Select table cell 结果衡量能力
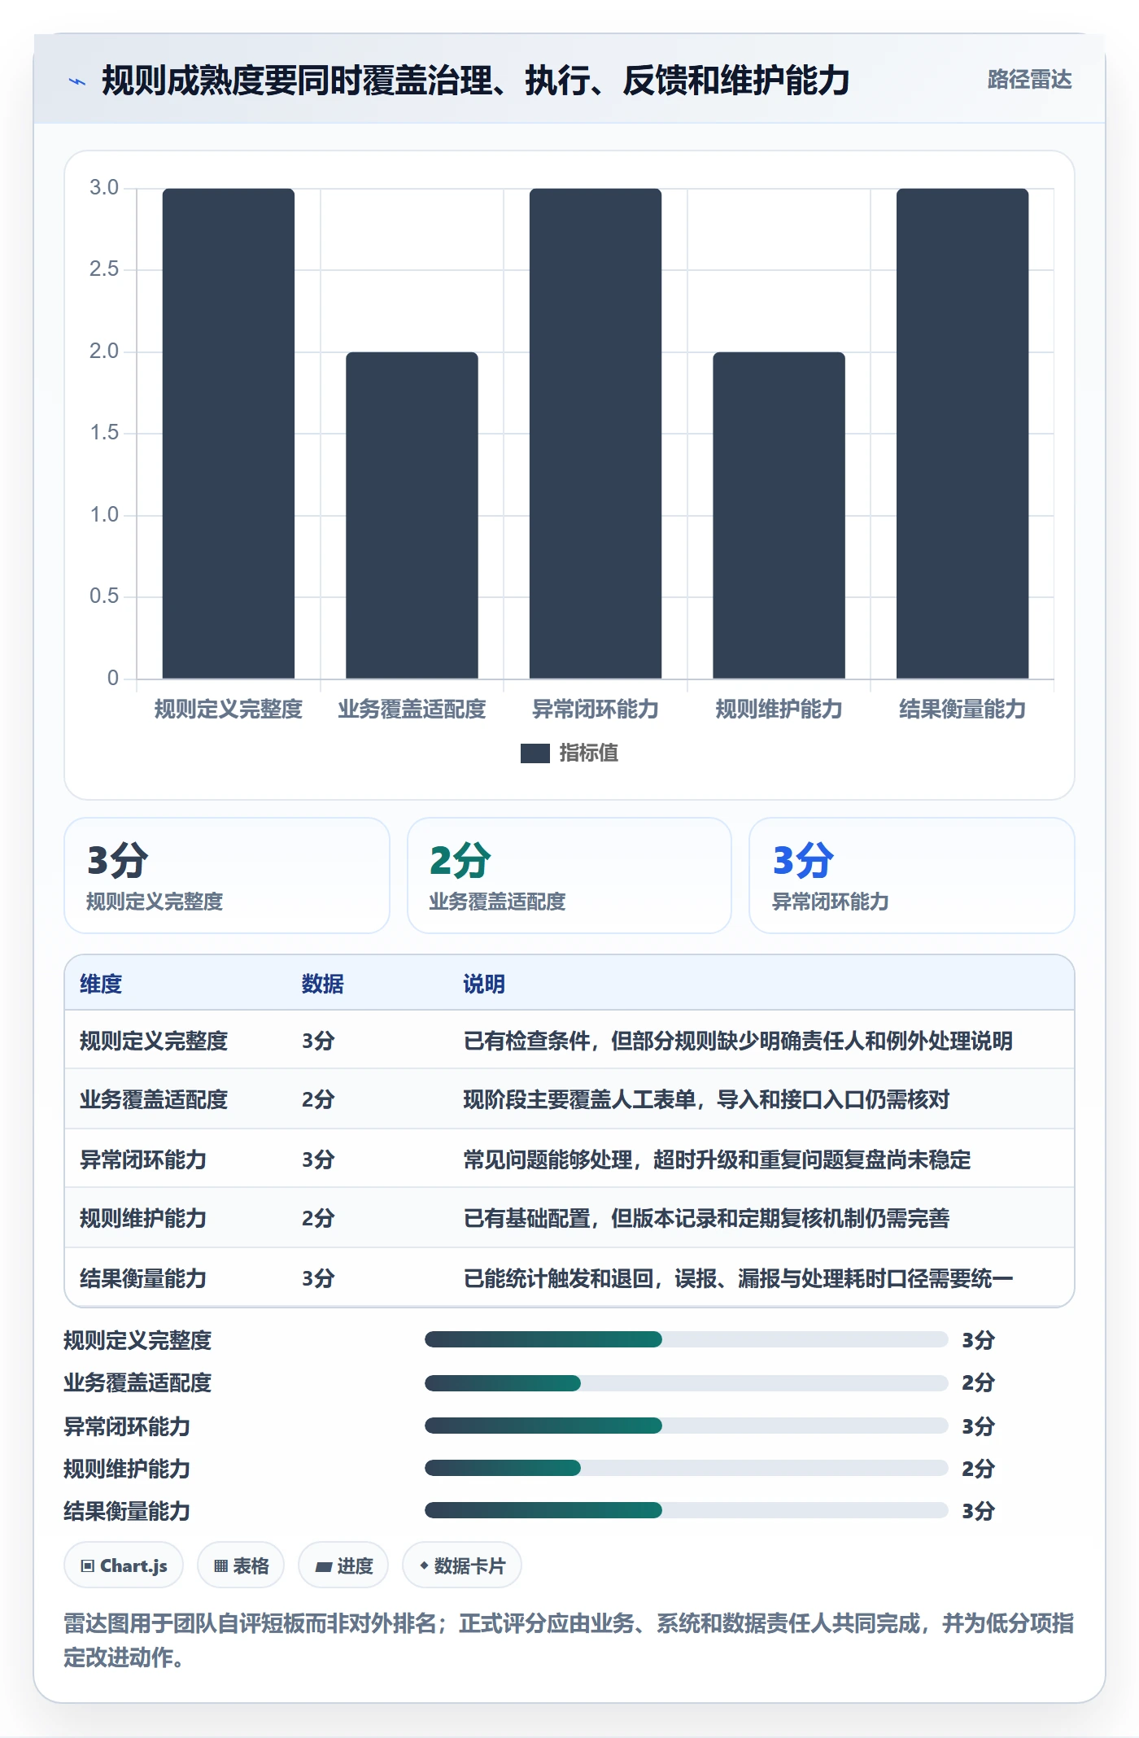Image resolution: width=1139 pixels, height=1738 pixels. point(143,1278)
